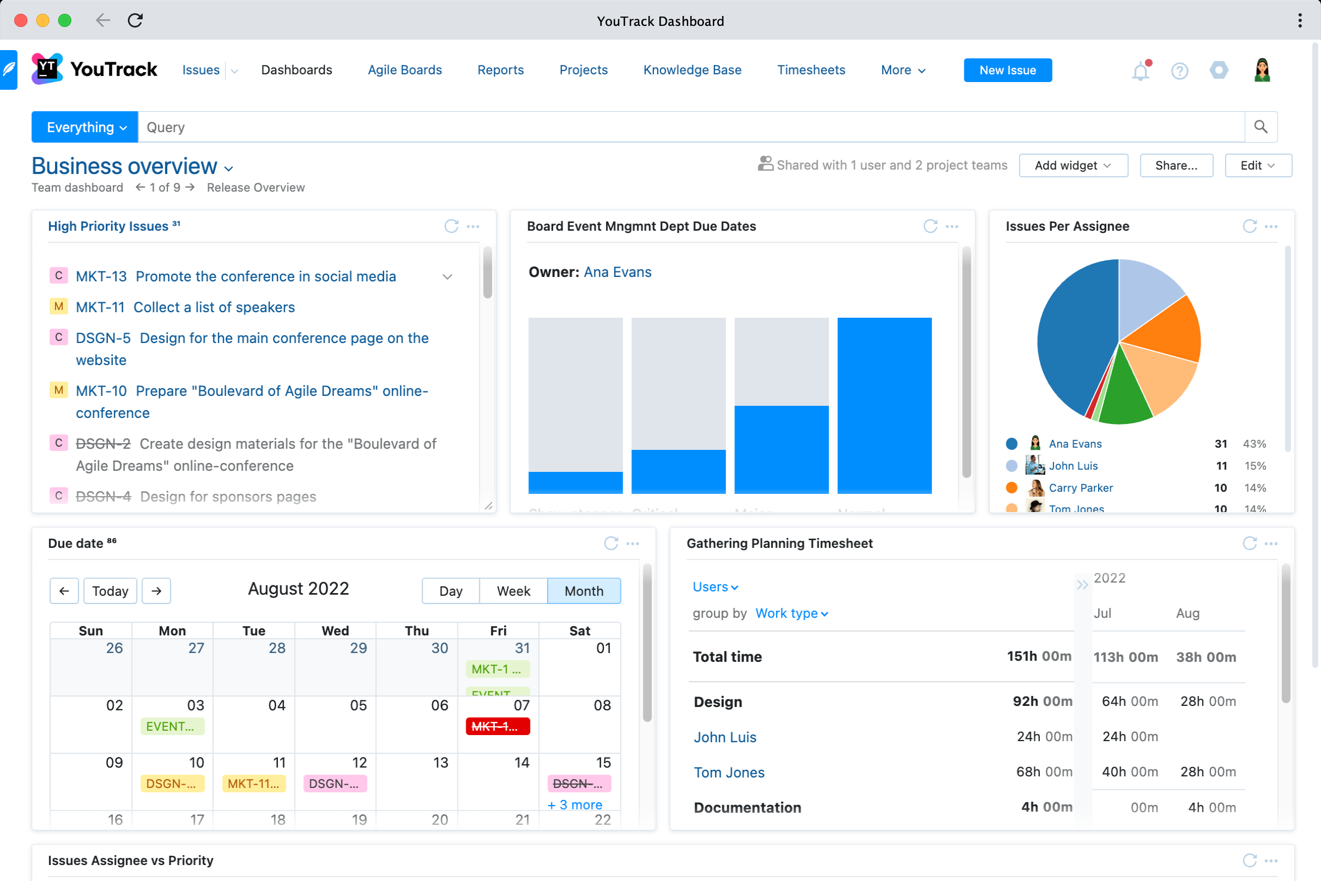The width and height of the screenshot is (1321, 881).
Task: Click the YouTrack logo
Action: tap(94, 69)
